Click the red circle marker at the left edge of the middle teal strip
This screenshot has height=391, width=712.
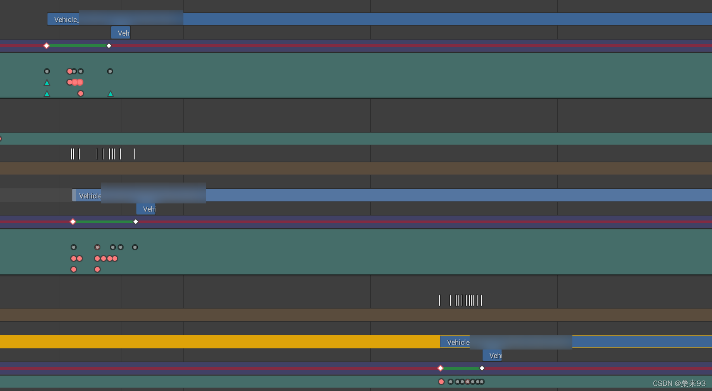tap(1, 138)
